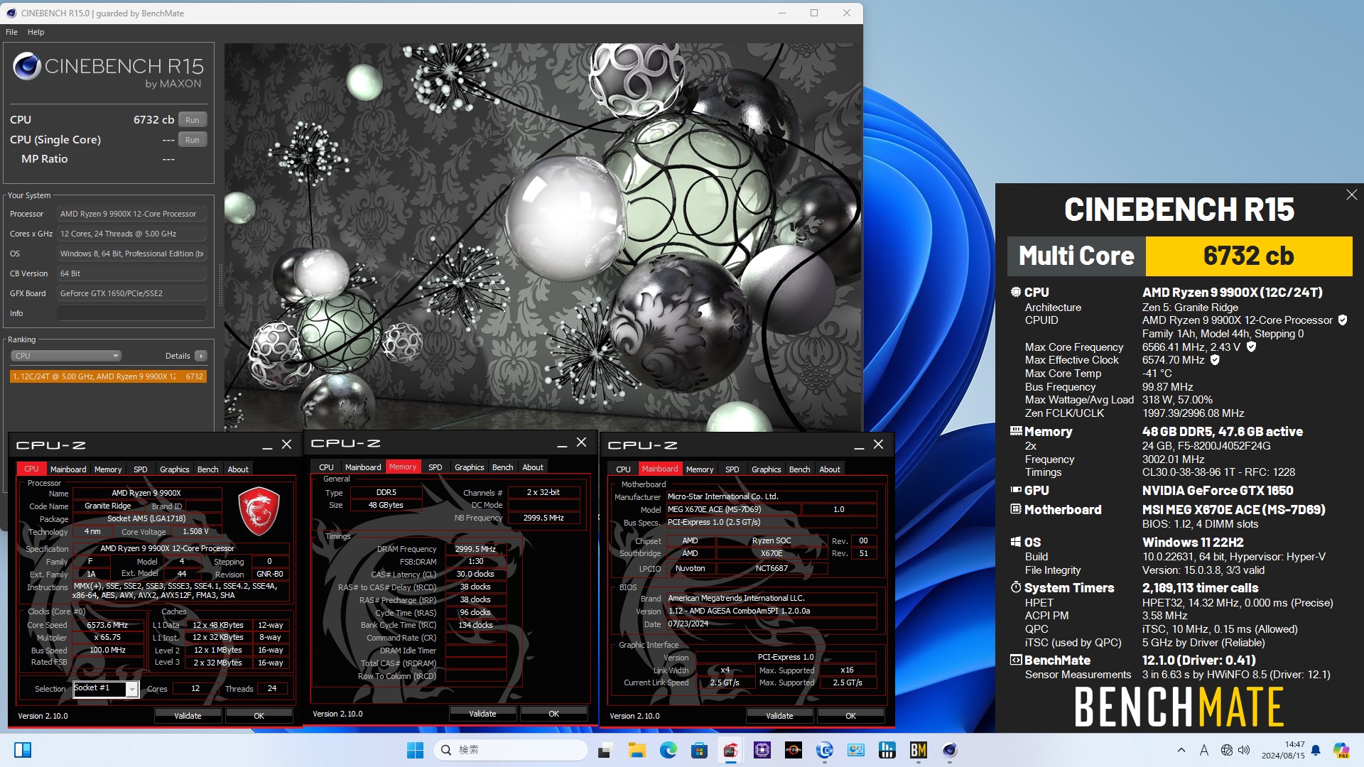This screenshot has width=1364, height=767.
Task: Run the Cinebench CPU multi-core test
Action: click(x=193, y=120)
